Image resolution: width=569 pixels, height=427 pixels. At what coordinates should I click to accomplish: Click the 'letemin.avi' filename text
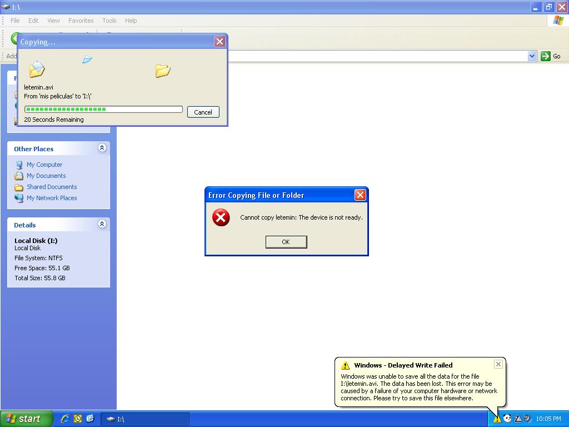click(38, 87)
